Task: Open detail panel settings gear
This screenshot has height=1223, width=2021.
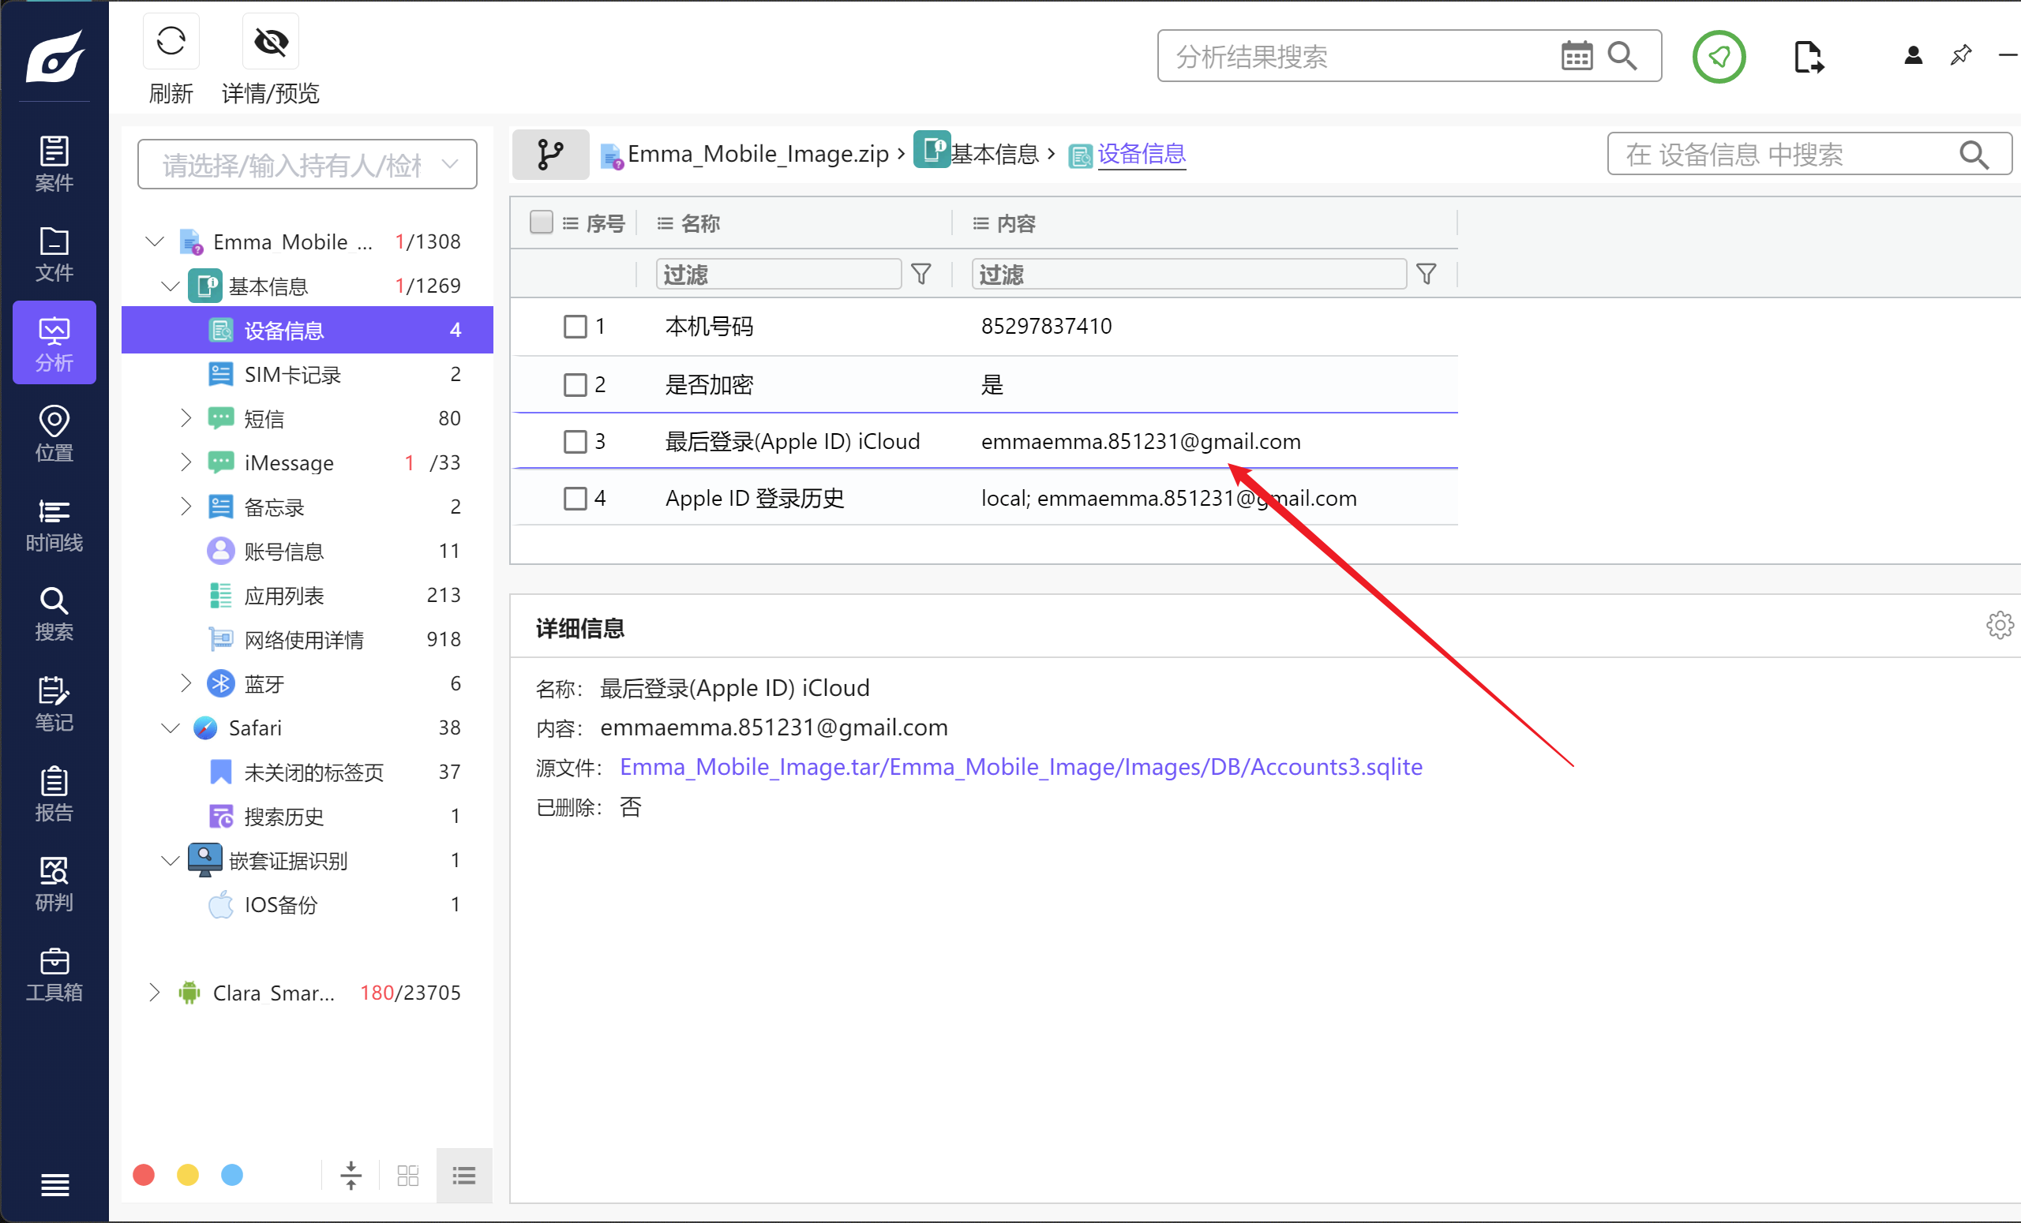Action: pyautogui.click(x=1999, y=625)
